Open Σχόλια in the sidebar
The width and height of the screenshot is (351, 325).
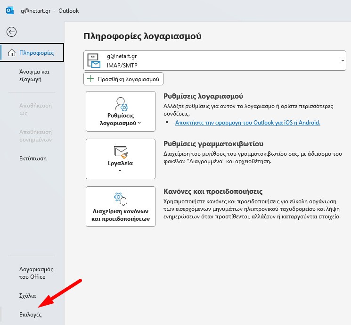click(x=27, y=296)
